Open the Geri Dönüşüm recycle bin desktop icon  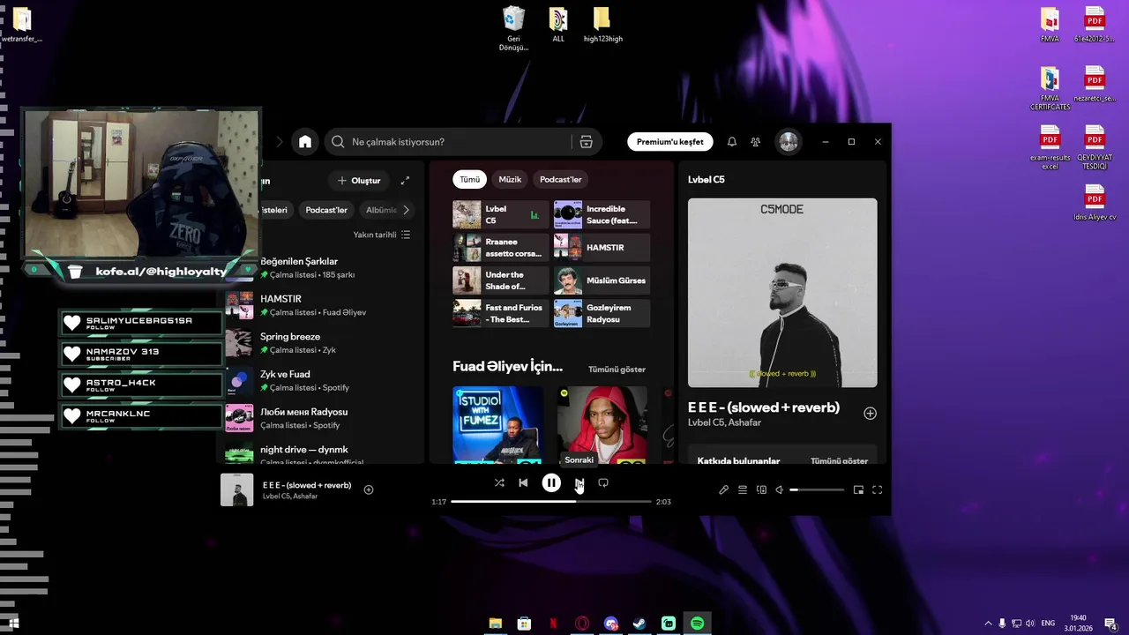[513, 28]
